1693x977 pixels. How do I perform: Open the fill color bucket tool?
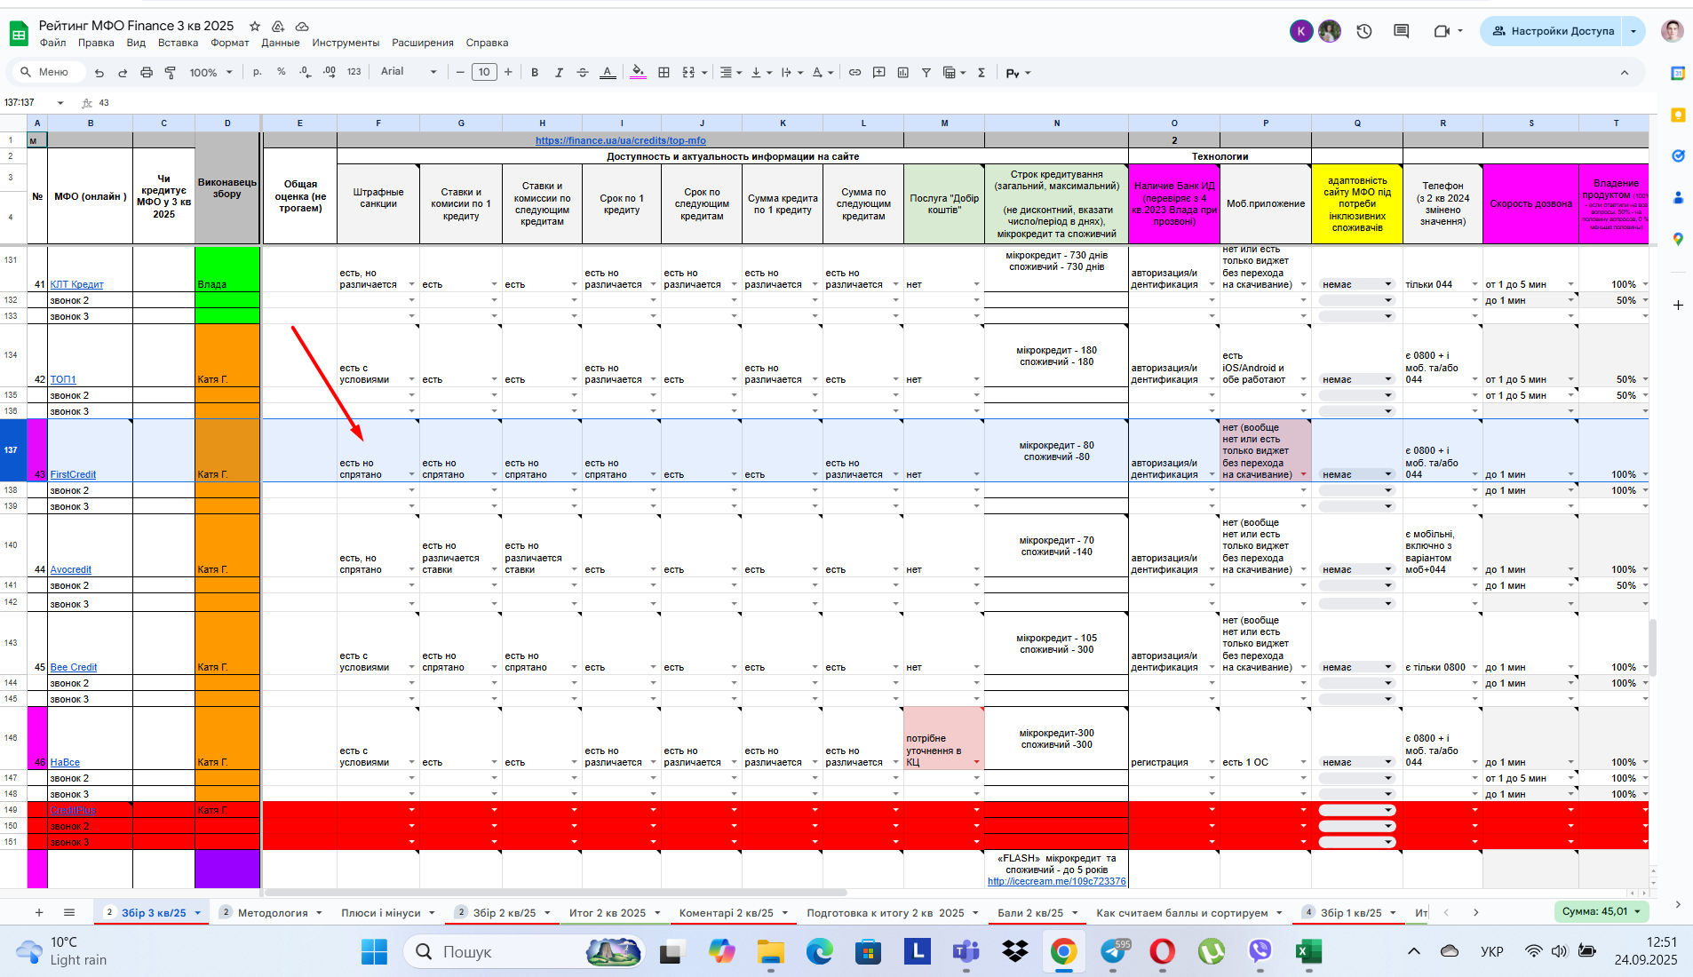[x=638, y=73]
